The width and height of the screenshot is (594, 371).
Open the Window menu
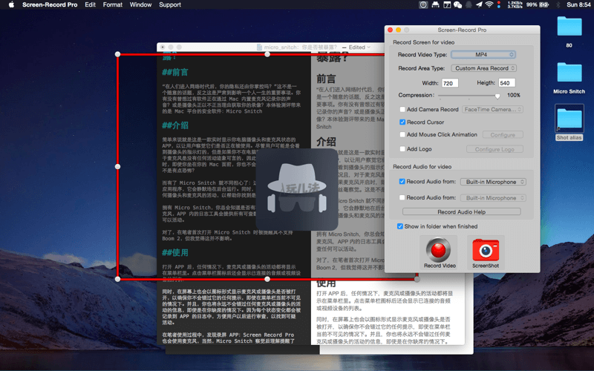(140, 4)
